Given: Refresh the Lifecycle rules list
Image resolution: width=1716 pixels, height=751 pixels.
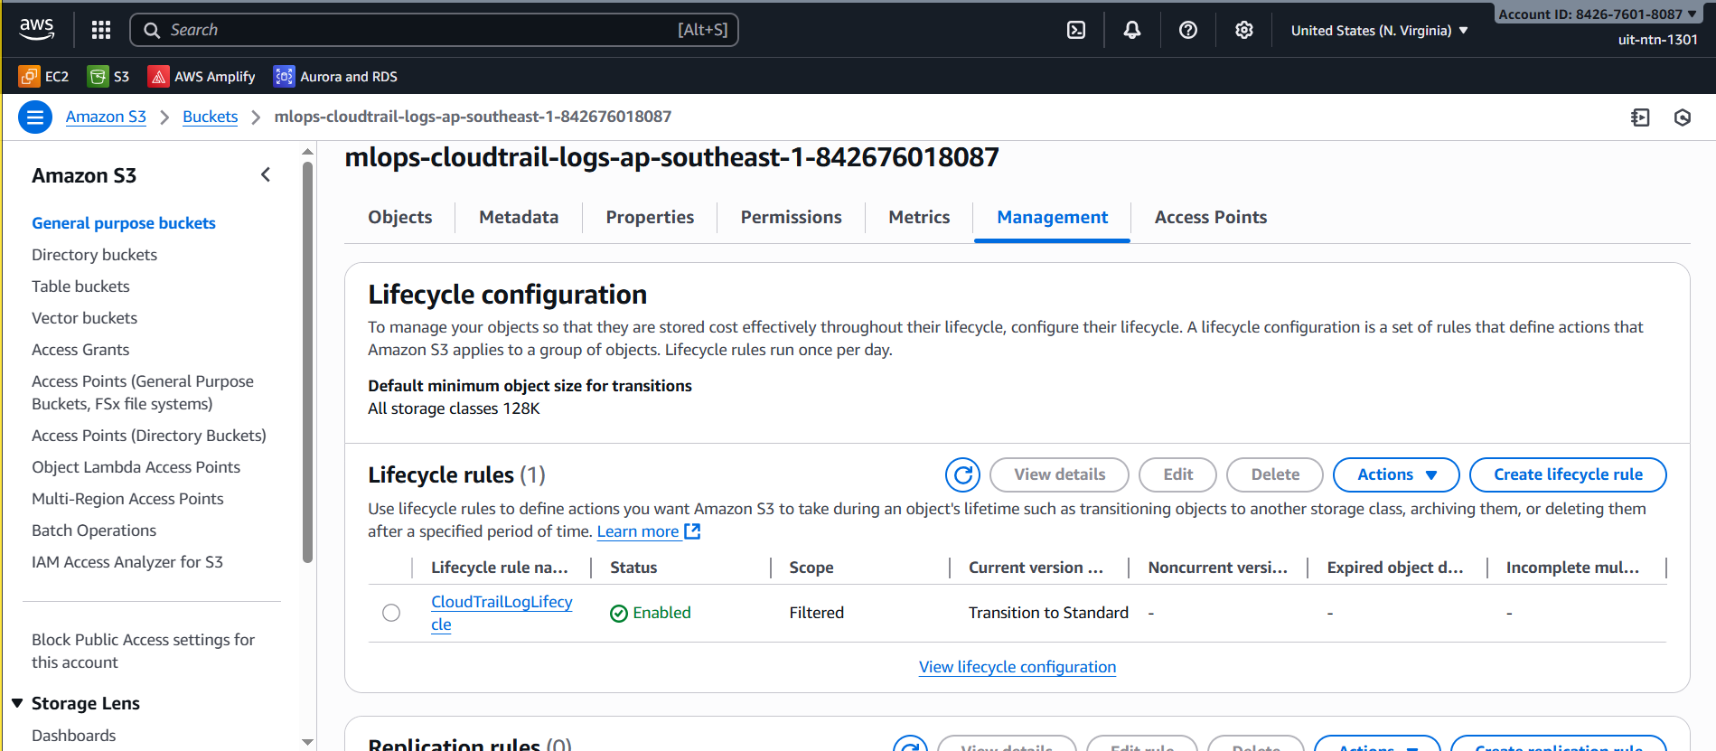Looking at the screenshot, I should point(962,474).
